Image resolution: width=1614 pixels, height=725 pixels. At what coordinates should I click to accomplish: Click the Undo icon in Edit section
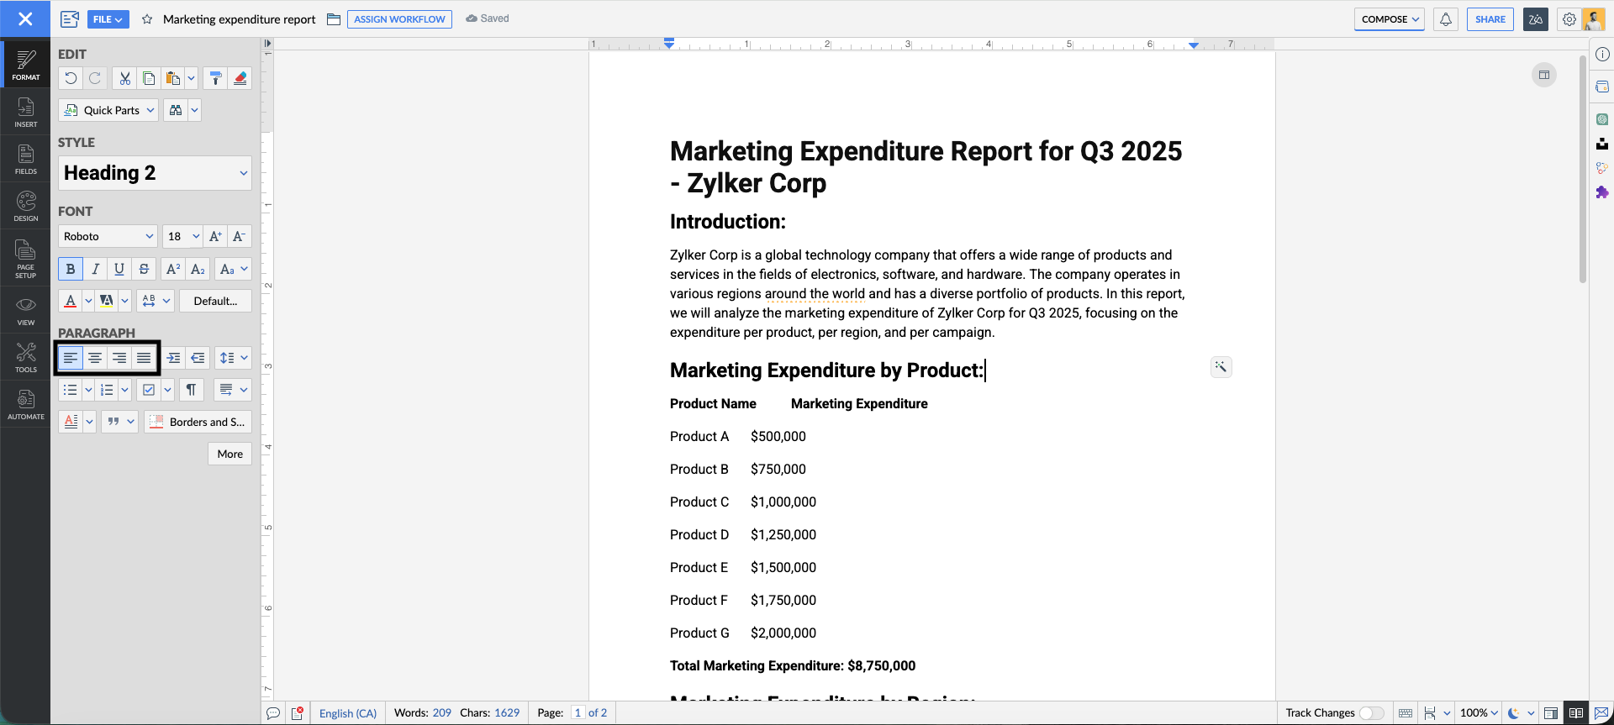[x=71, y=79]
